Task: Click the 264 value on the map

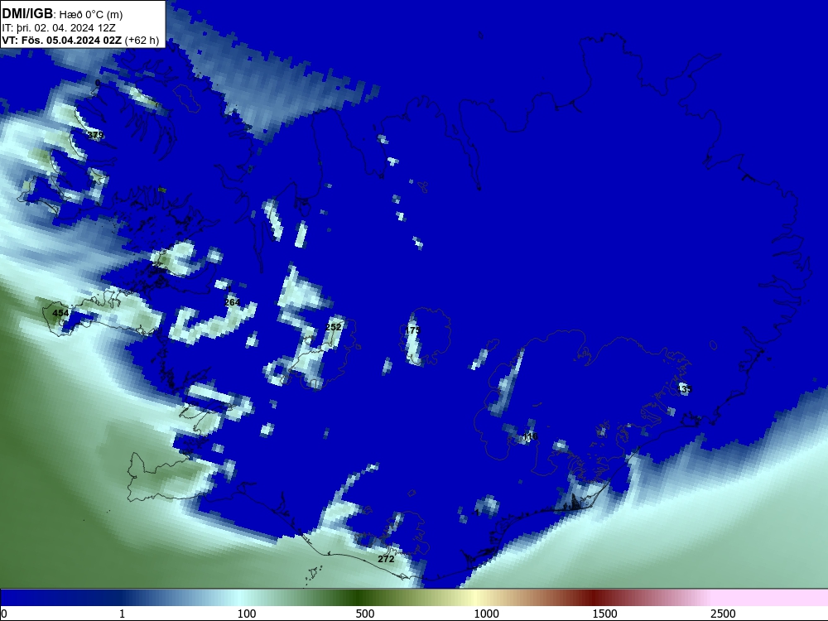Action: point(233,302)
